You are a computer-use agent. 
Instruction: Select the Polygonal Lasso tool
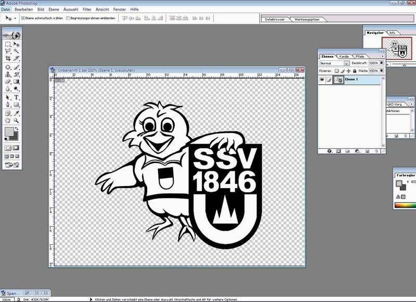8,51
